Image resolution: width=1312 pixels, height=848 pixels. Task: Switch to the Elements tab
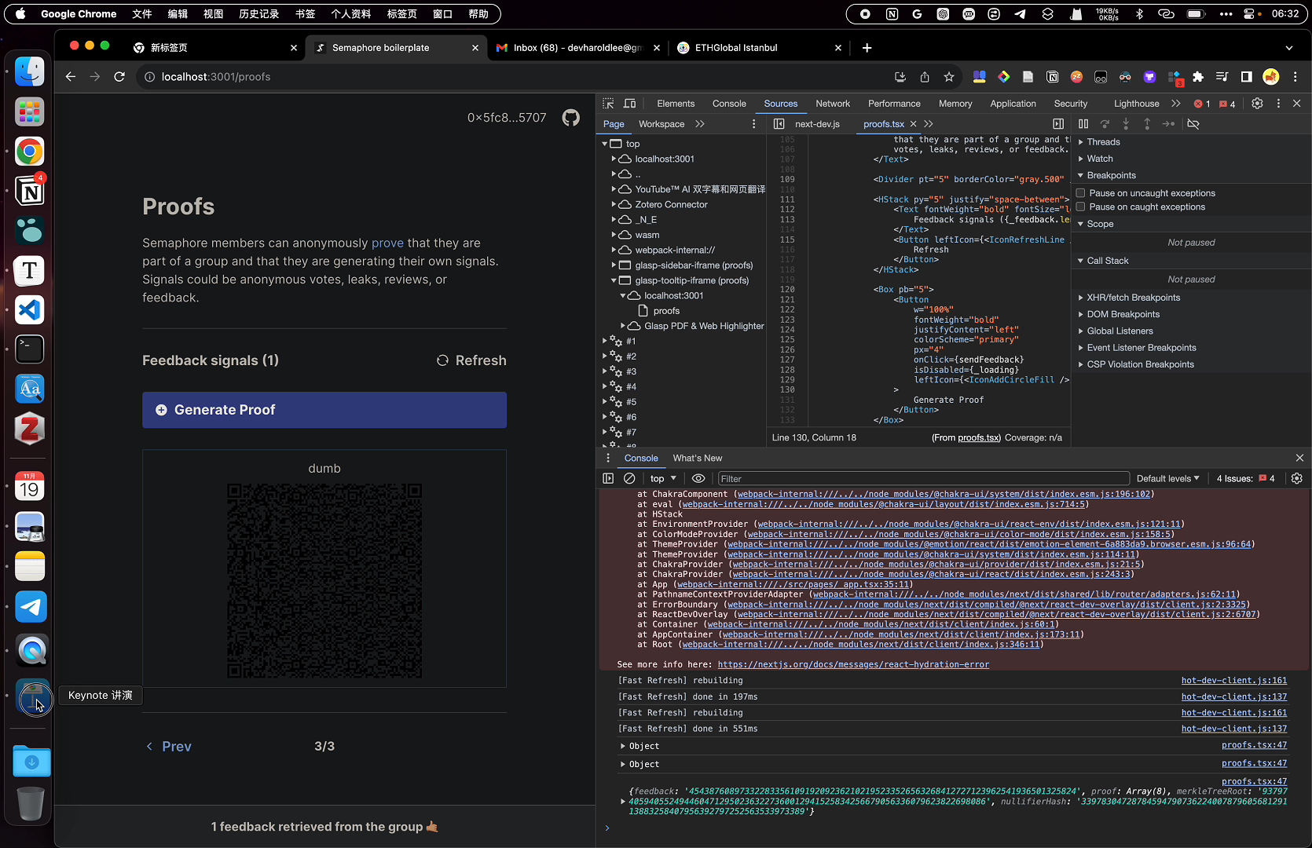tap(676, 104)
